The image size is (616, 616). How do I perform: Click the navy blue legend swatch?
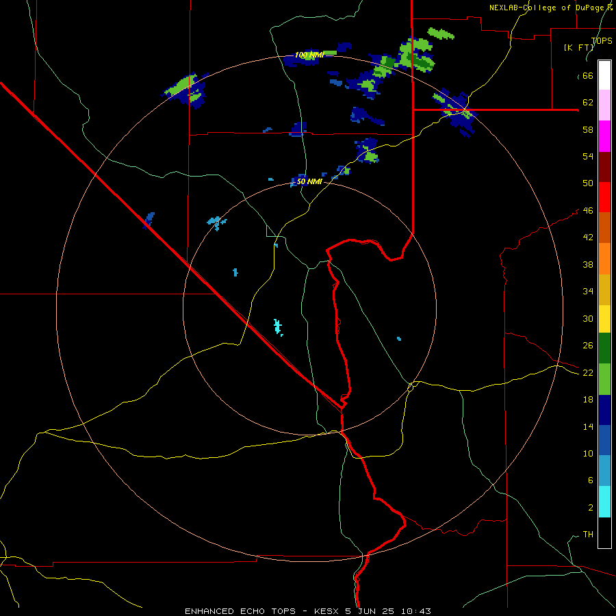tap(604, 410)
